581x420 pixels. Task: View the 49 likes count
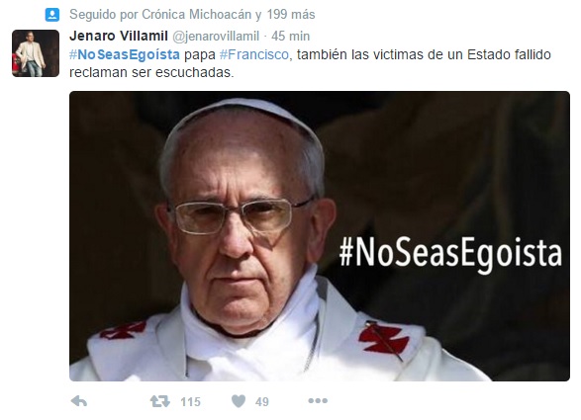pyautogui.click(x=262, y=402)
